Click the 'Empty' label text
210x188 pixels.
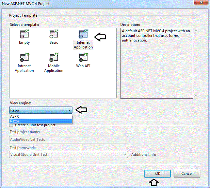(25, 43)
